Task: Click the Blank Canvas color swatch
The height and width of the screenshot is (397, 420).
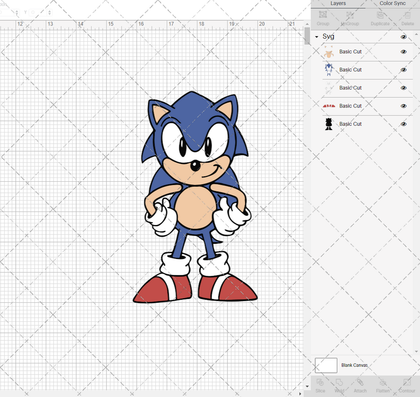Action: pos(326,365)
